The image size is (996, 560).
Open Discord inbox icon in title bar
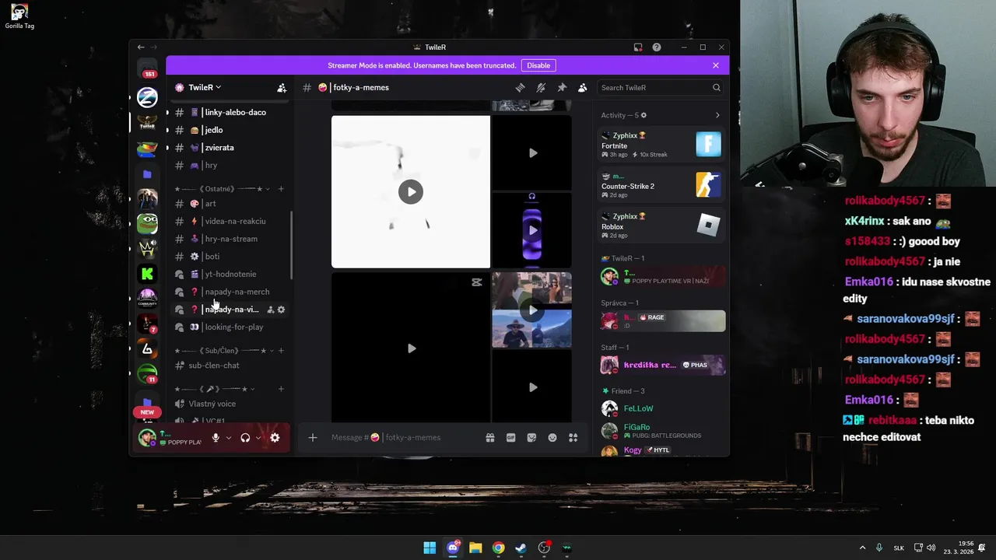coord(638,47)
